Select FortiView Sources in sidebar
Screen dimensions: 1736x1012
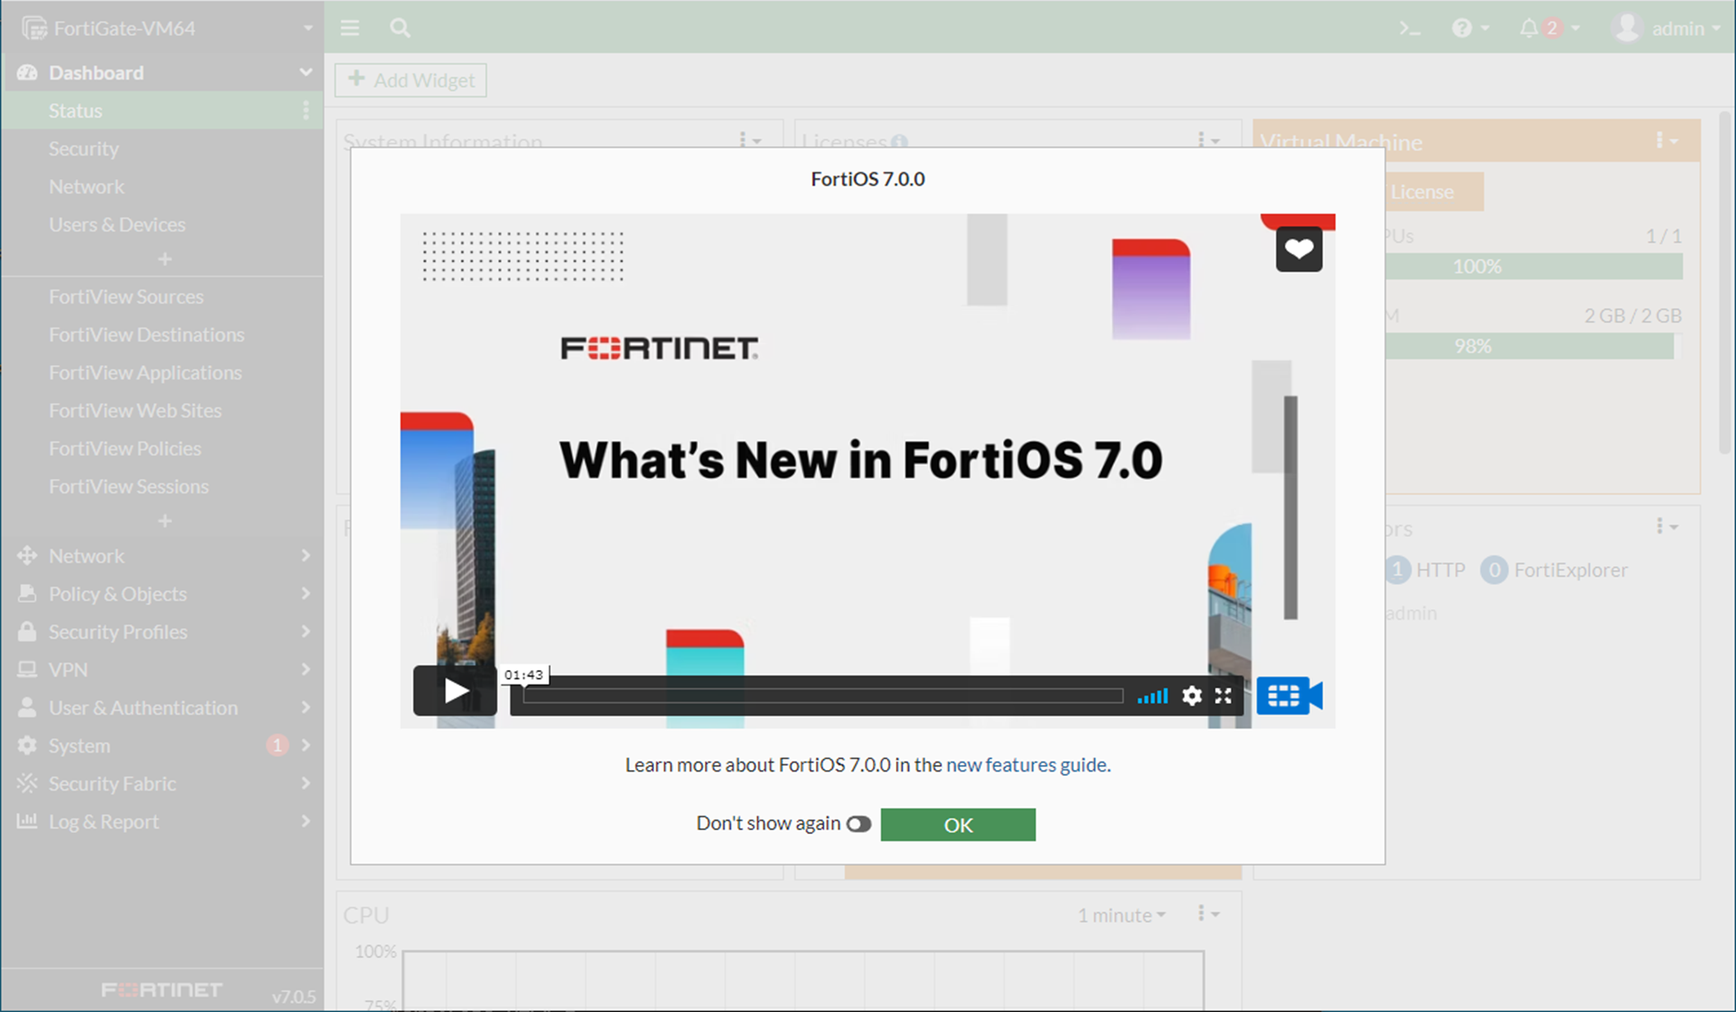pos(126,296)
